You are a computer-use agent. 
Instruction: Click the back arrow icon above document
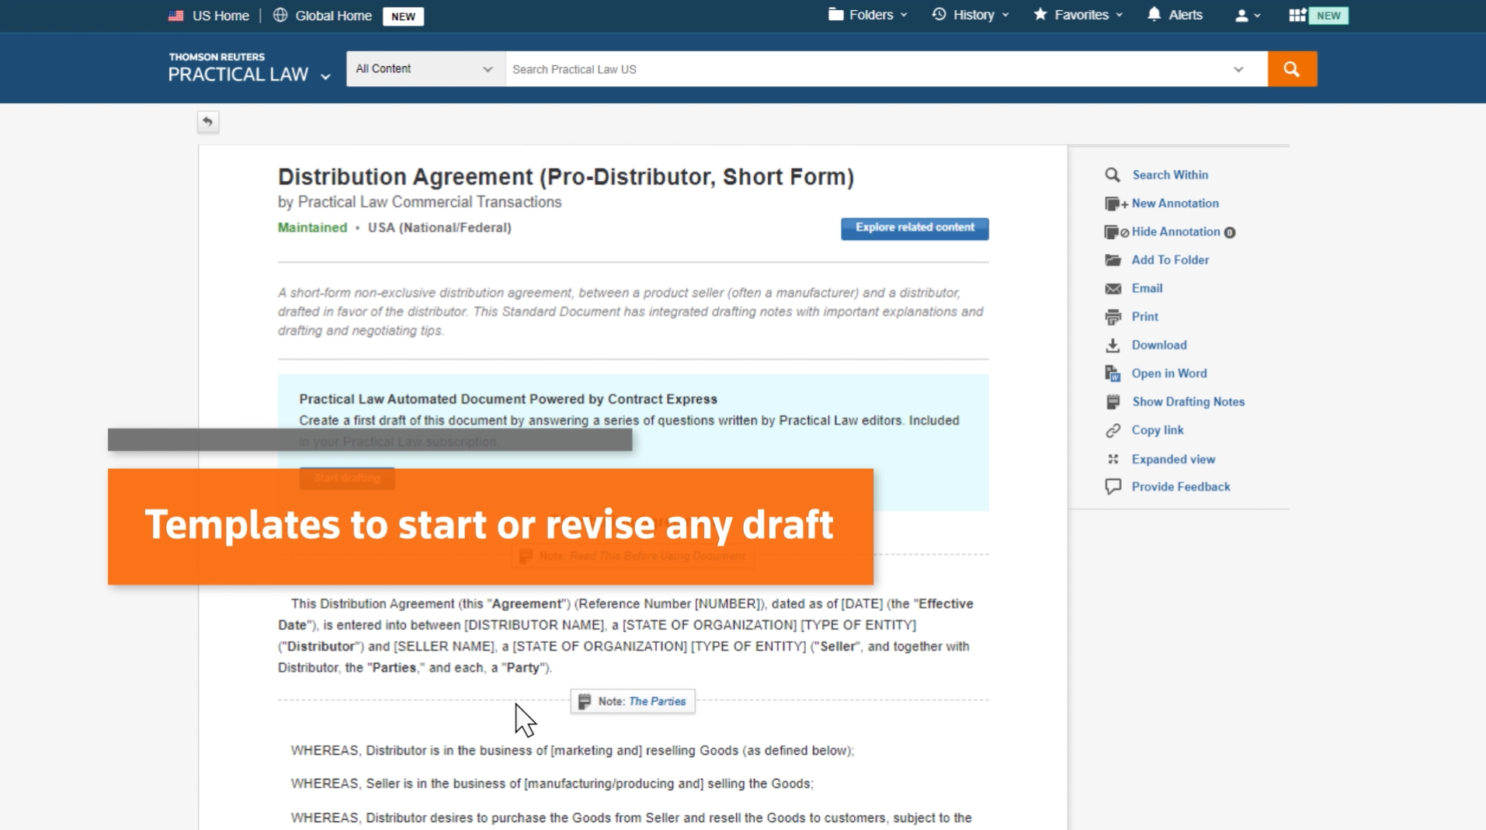point(207,122)
